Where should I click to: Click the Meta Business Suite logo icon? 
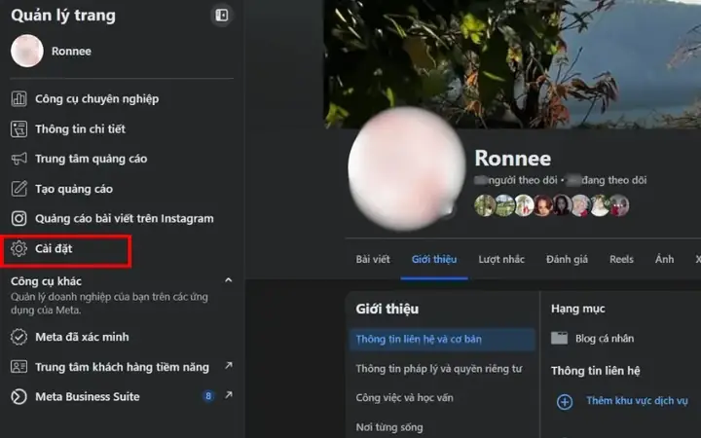(18, 397)
